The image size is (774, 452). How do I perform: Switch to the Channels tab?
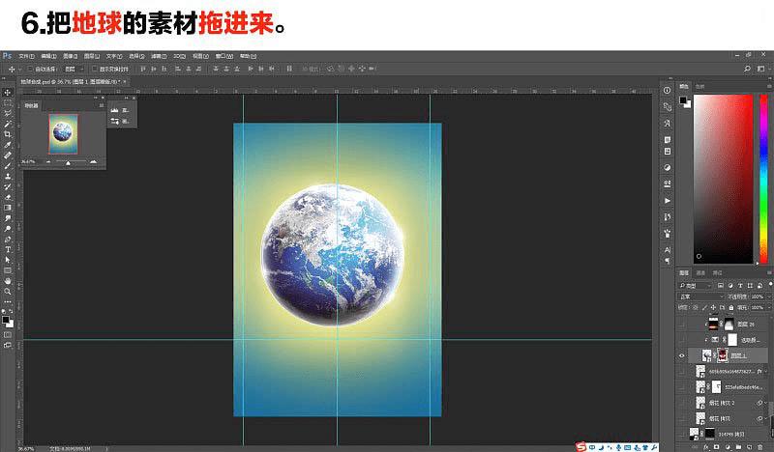(700, 272)
